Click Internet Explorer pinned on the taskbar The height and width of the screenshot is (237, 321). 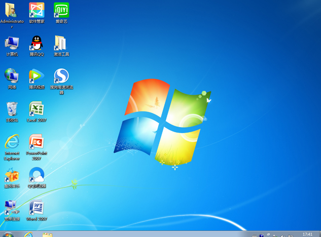[28, 234]
